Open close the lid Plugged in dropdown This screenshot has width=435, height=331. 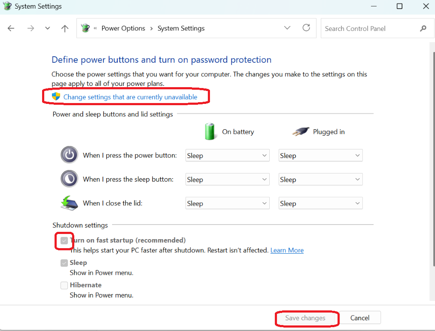[320, 203]
